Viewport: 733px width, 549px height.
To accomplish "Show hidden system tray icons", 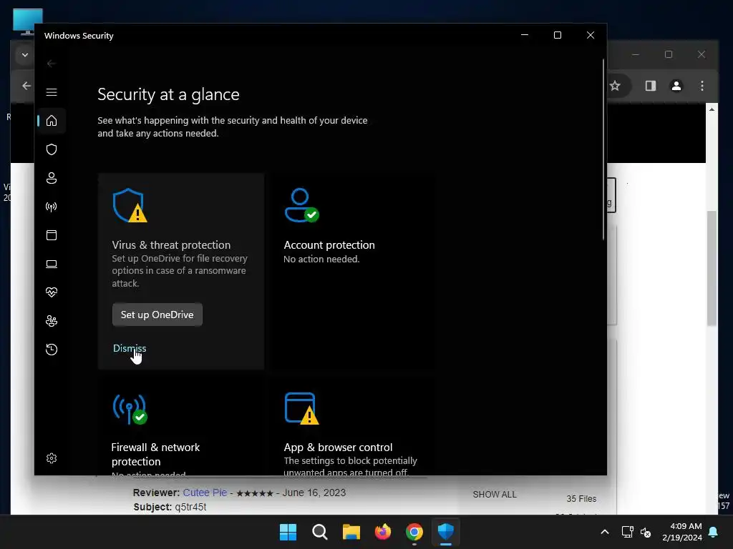I will tap(604, 532).
